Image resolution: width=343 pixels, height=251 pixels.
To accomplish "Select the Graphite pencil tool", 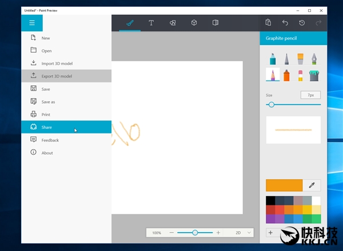I will (273, 75).
